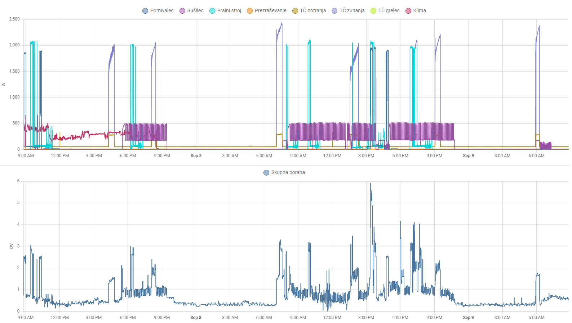Click the 4 value on the kW axis

pos(18,224)
